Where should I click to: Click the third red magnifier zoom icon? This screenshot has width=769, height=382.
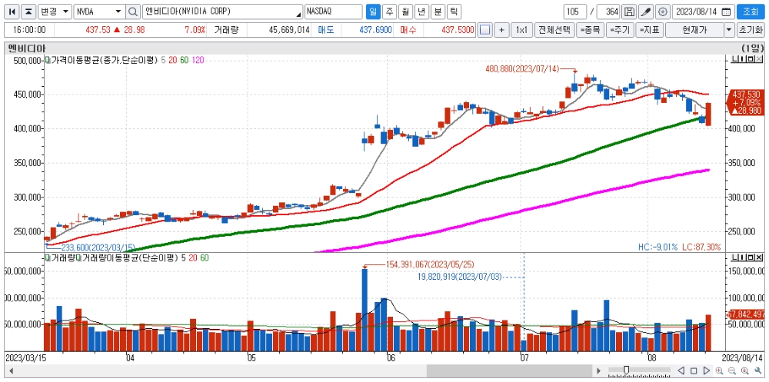coord(745,370)
